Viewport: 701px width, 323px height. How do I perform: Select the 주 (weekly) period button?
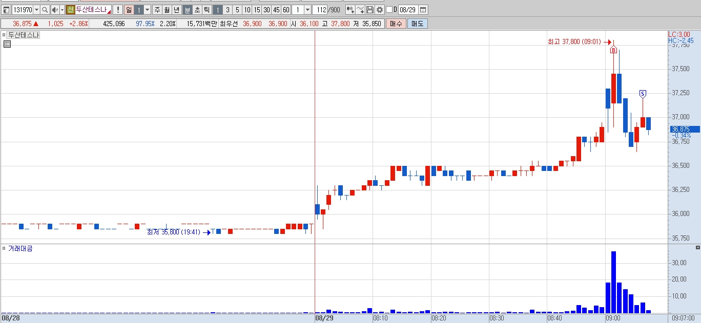click(x=157, y=10)
